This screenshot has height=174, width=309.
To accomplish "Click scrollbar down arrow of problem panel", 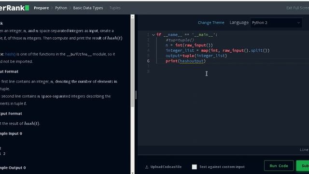I will pyautogui.click(x=133, y=173).
